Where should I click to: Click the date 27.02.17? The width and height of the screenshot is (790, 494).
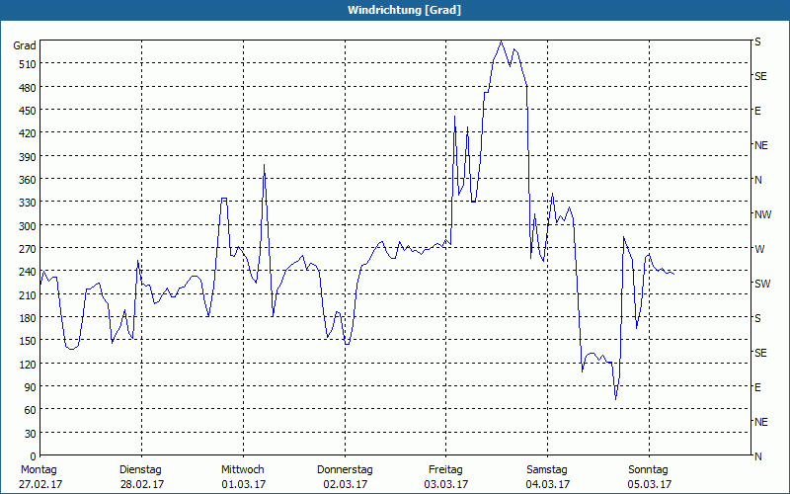pos(40,484)
